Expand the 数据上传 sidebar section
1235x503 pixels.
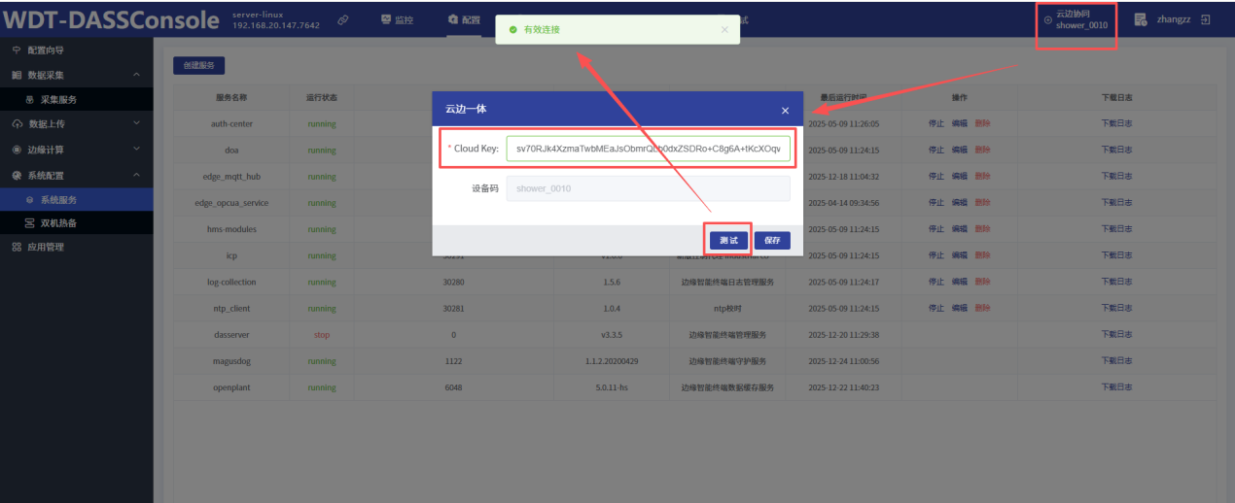[136, 124]
